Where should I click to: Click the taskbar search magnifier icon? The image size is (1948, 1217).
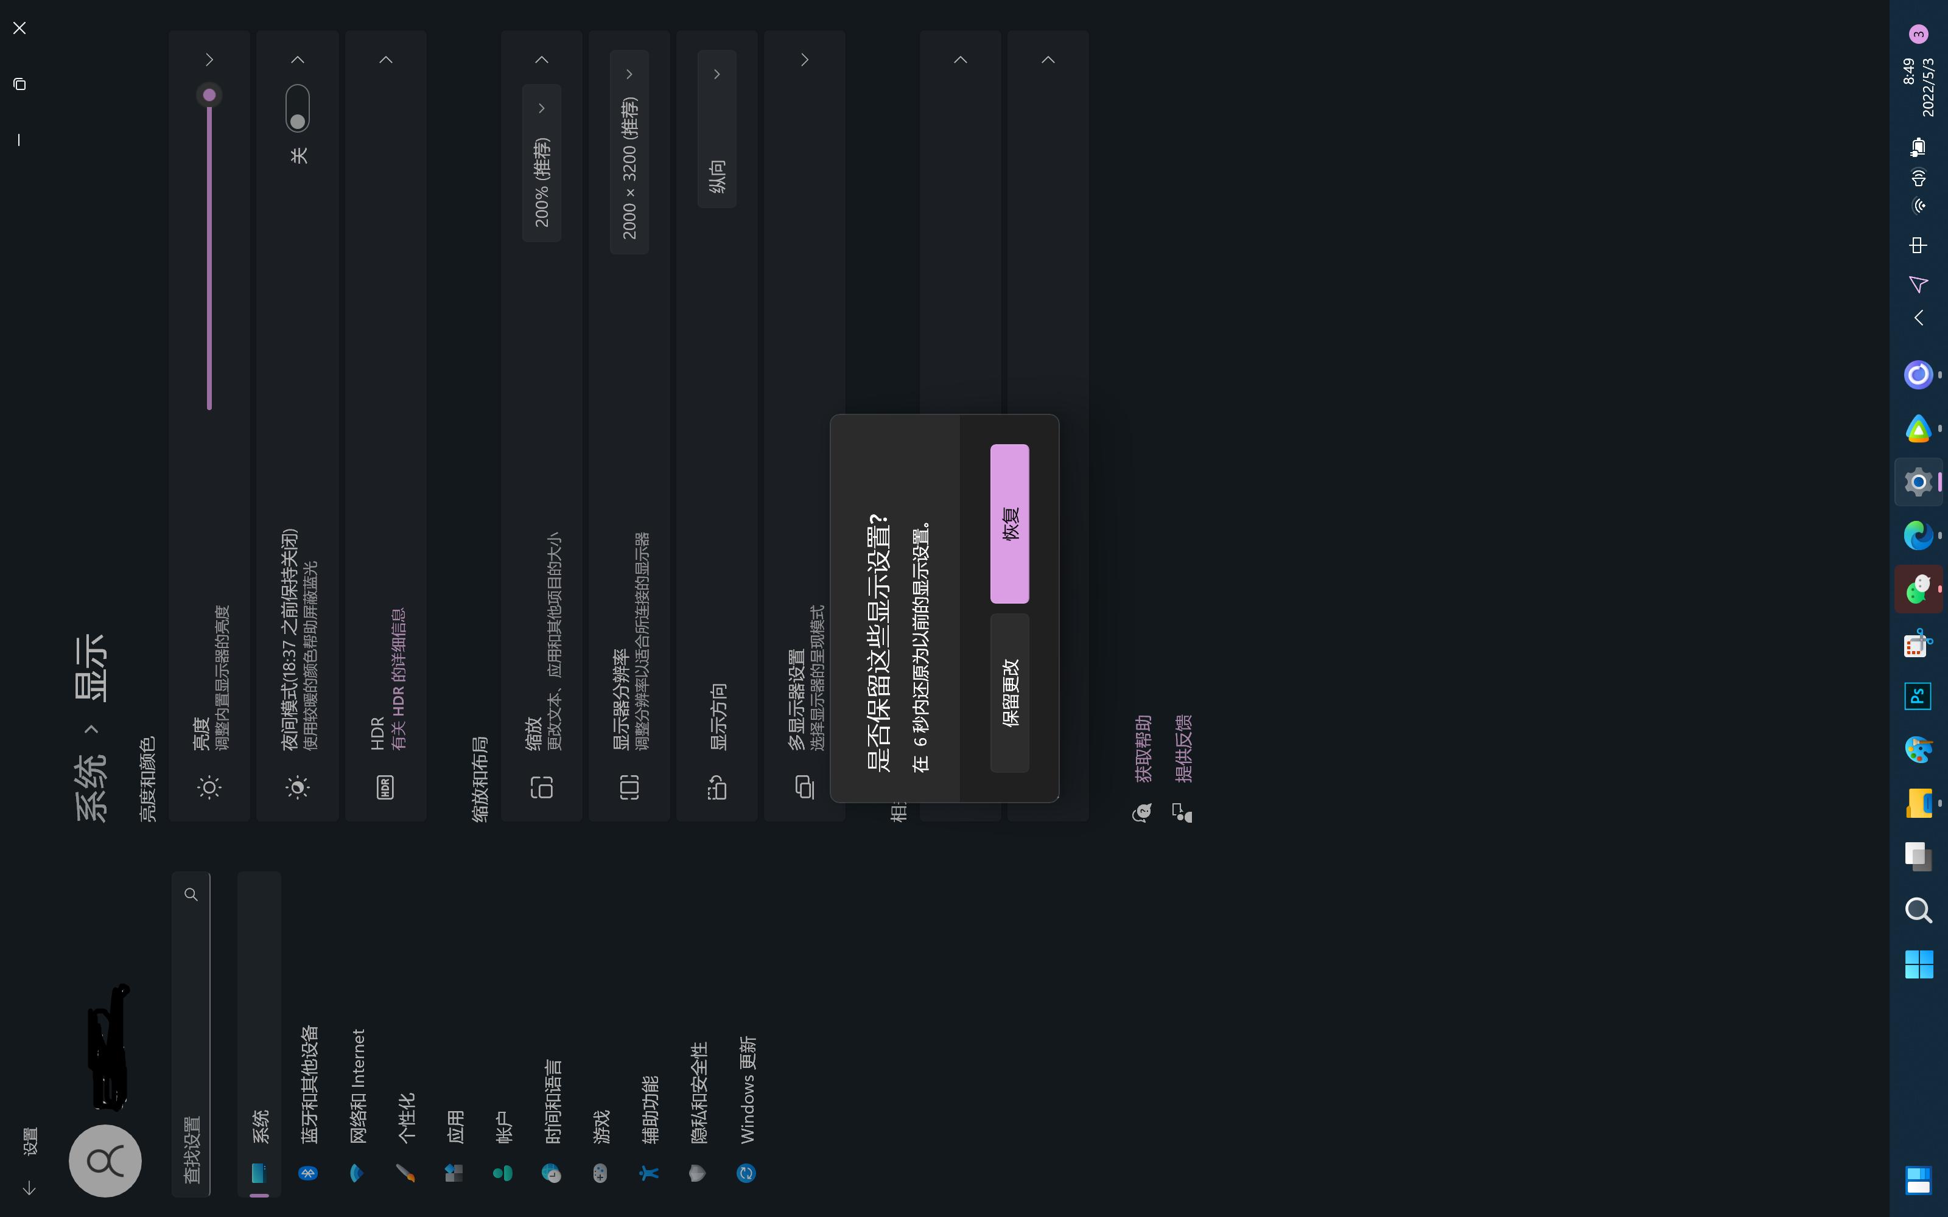pos(1918,910)
